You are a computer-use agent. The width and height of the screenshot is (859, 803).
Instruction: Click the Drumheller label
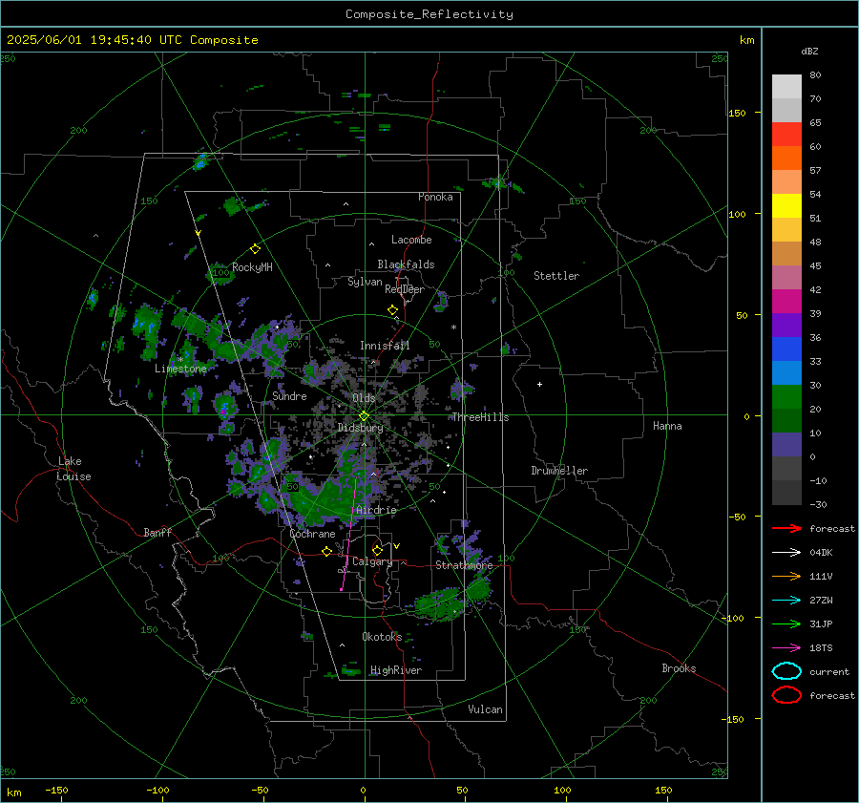point(559,471)
